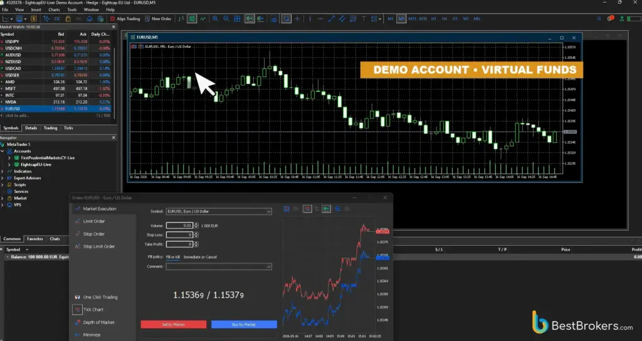Open the Charts menu
642x341 pixels.
pyautogui.click(x=54, y=9)
